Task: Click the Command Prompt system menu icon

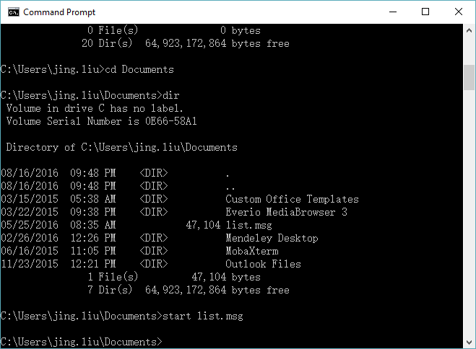Action: [x=14, y=12]
